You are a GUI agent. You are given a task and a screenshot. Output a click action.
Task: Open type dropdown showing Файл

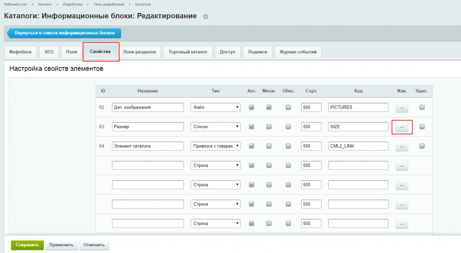pyautogui.click(x=215, y=107)
